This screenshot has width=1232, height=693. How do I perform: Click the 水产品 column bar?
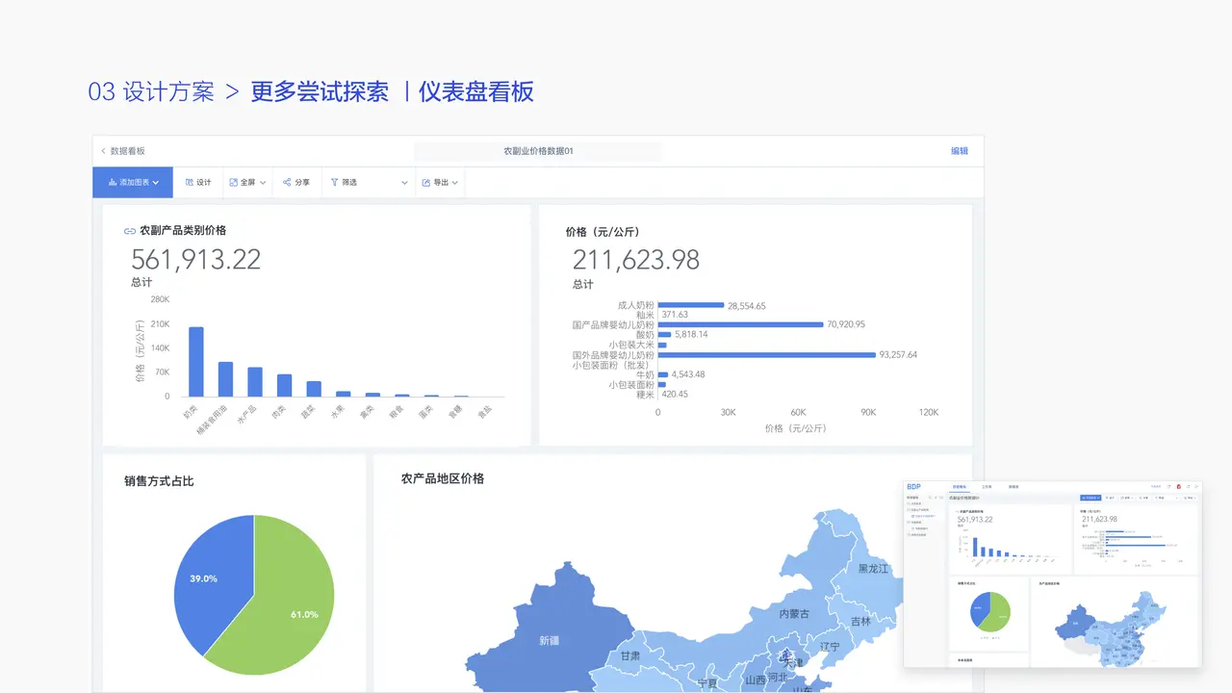(x=255, y=382)
